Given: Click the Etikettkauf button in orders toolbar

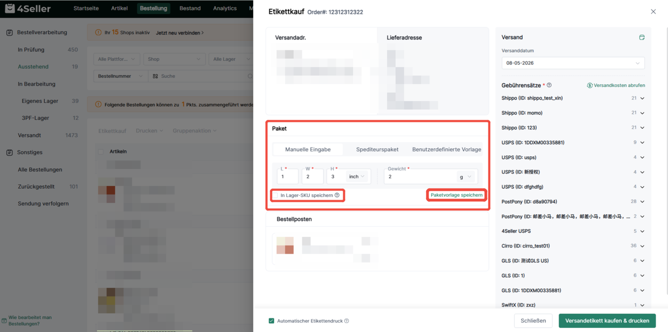Looking at the screenshot, I should (112, 131).
